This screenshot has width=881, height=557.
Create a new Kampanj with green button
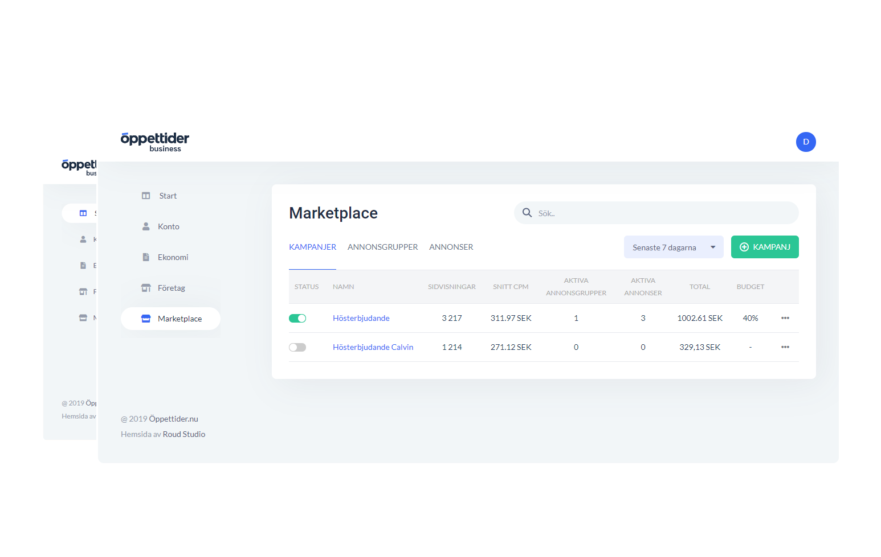coord(764,247)
